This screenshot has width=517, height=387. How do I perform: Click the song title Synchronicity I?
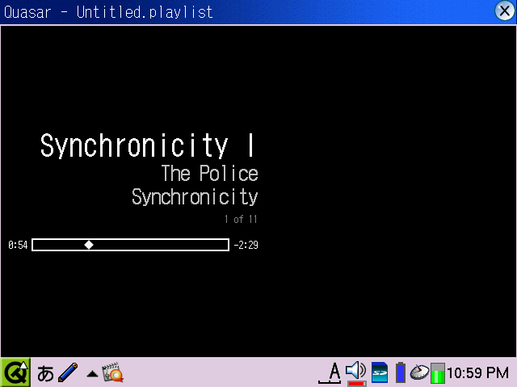147,145
